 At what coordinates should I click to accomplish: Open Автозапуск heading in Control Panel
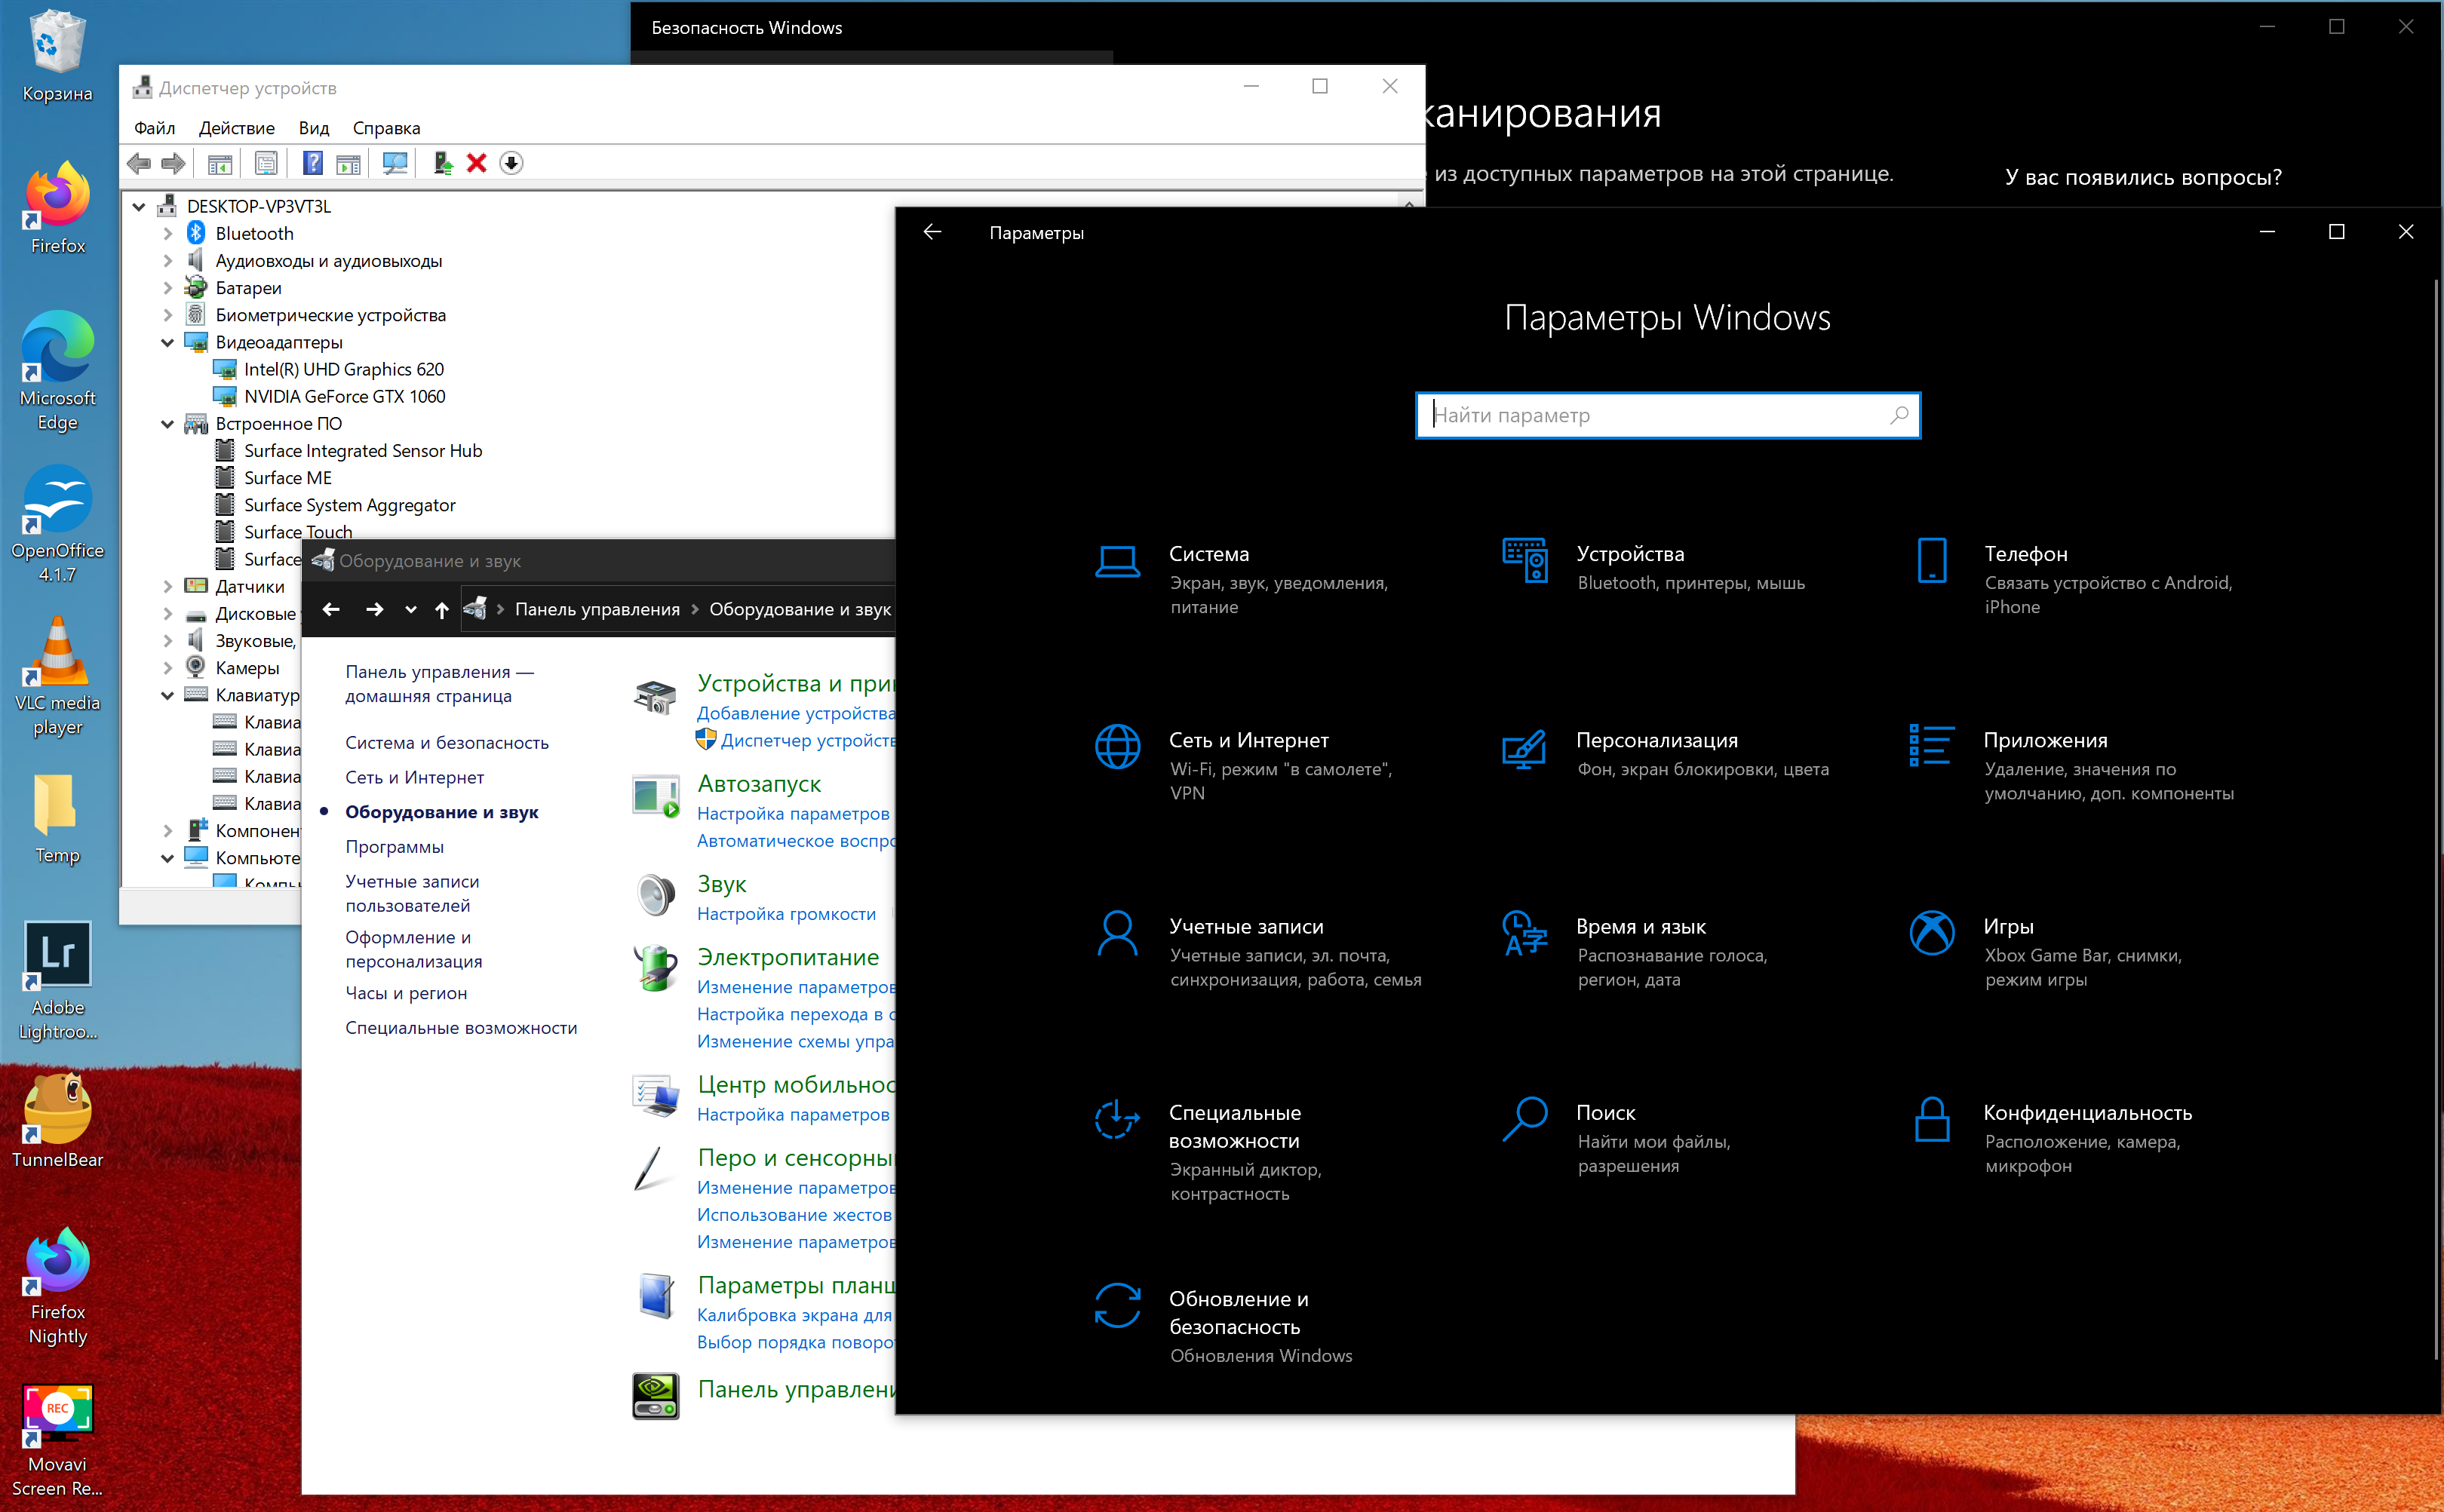click(759, 784)
